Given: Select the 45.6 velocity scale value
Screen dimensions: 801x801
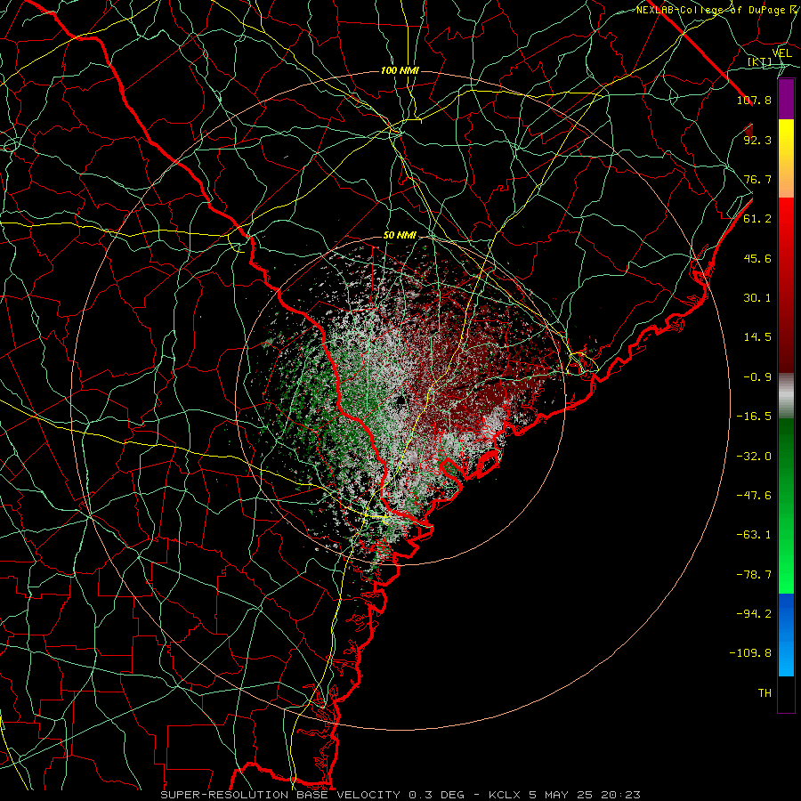Looking at the screenshot, I should coord(757,258).
